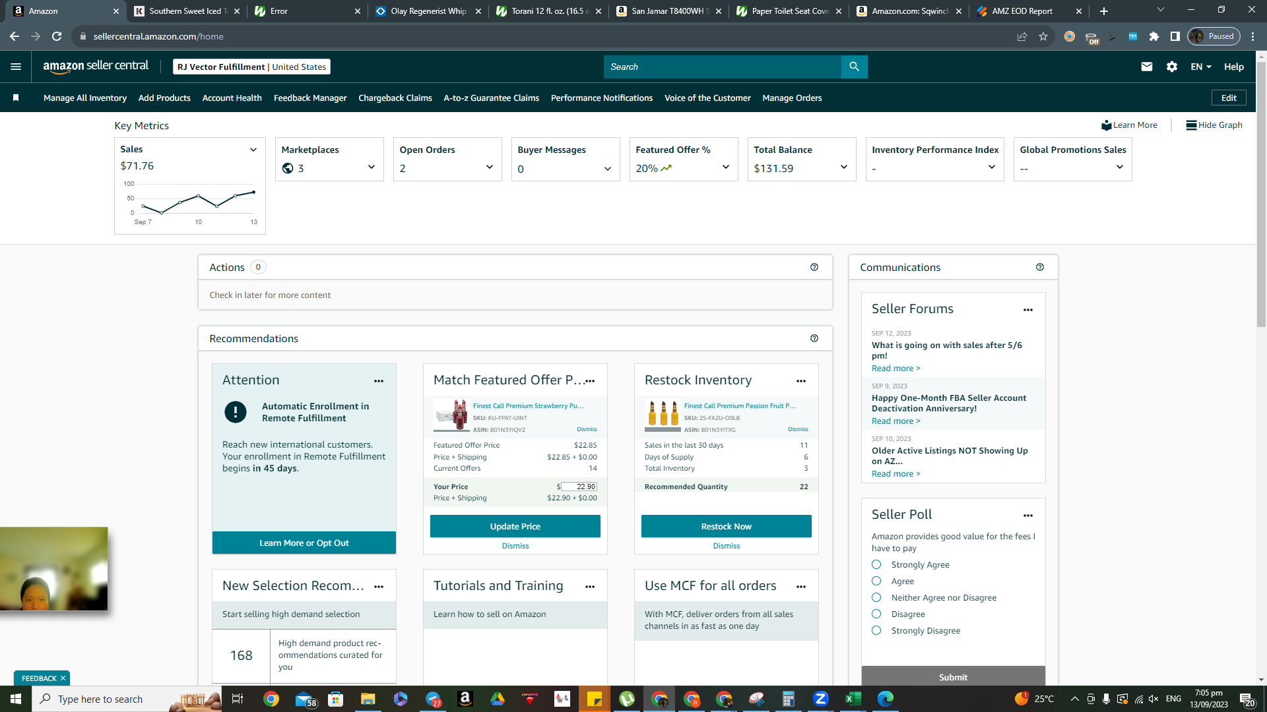Open the messages envelope icon

pyautogui.click(x=1147, y=67)
